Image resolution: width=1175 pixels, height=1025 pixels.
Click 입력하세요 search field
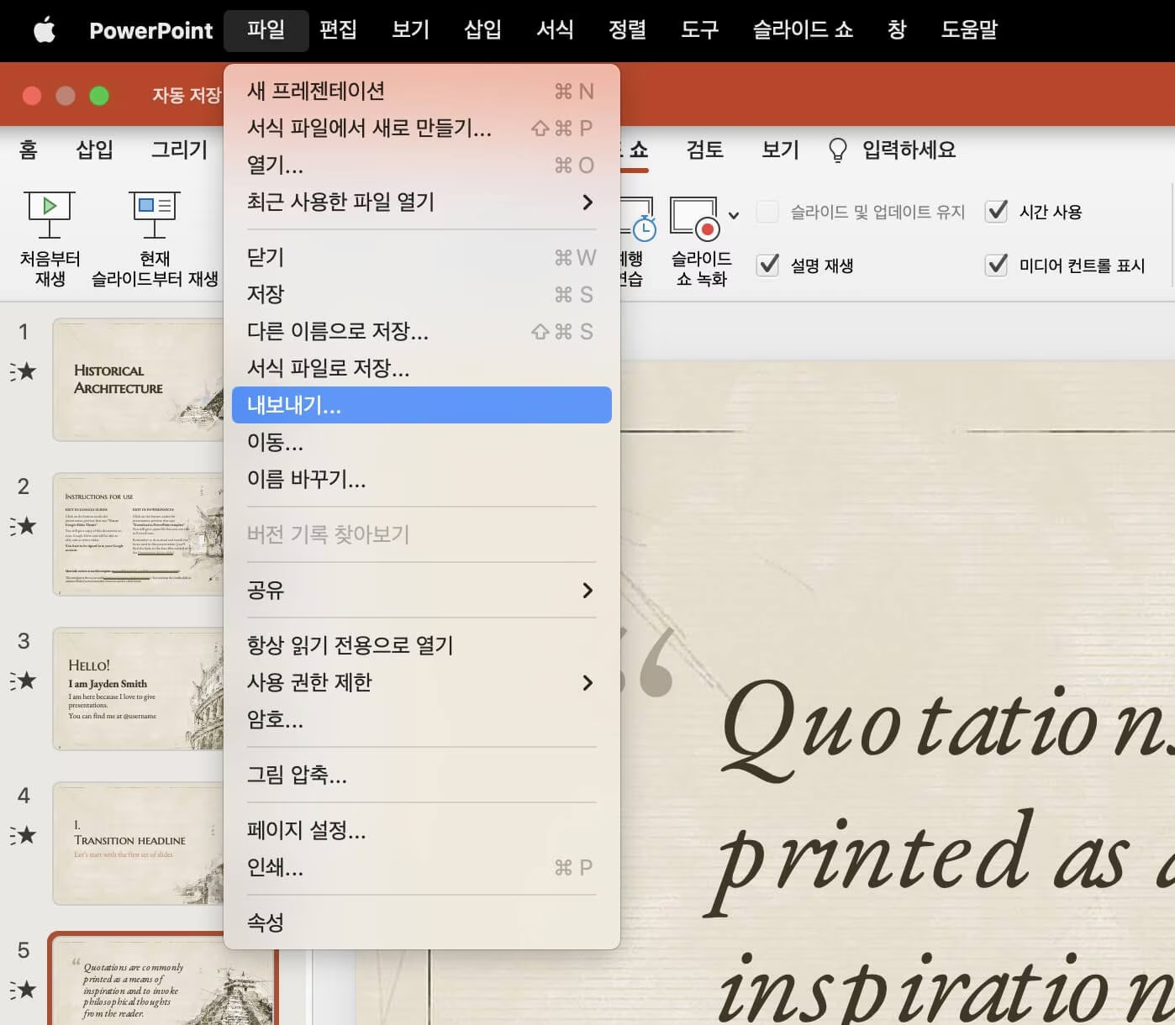coord(909,150)
